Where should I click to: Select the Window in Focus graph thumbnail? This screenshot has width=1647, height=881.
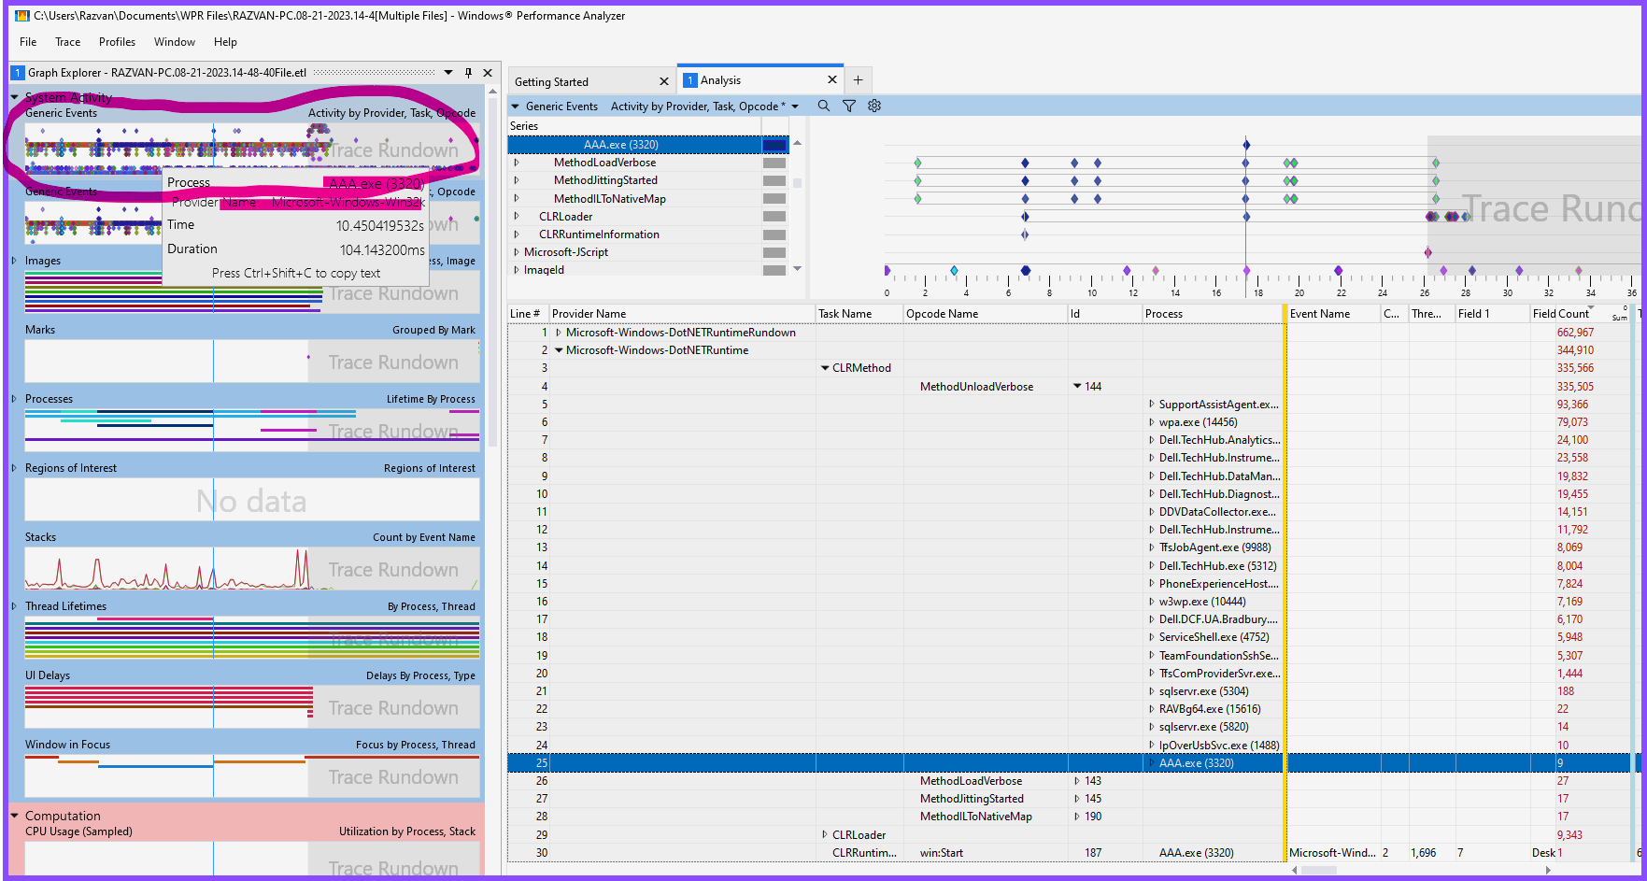point(252,776)
